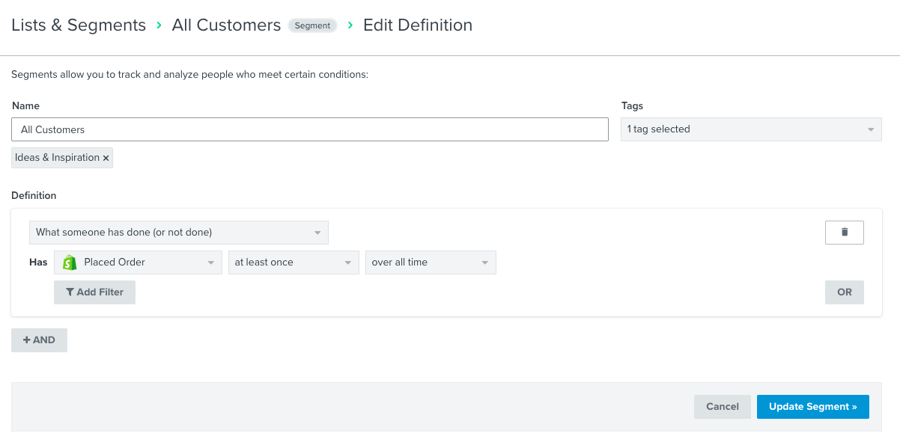Click the Segment badge label
903x436 pixels.
[312, 25]
